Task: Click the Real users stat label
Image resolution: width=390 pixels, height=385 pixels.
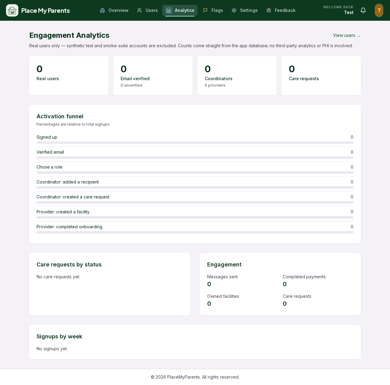Action: click(48, 79)
